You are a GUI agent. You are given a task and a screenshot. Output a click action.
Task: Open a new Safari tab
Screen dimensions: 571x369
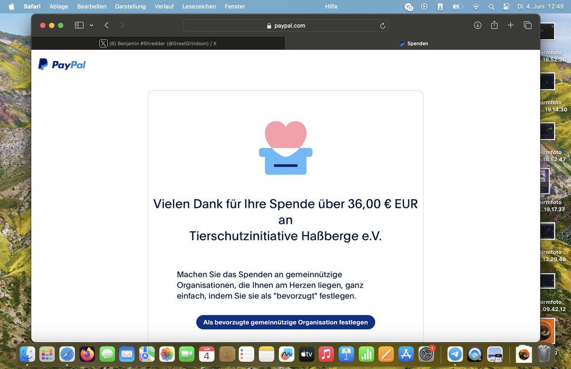[511, 25]
